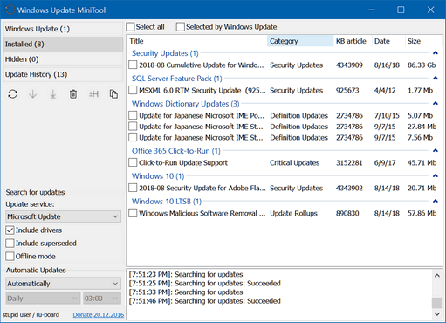Open the Automatic Updates mode dropdown

click(x=63, y=284)
